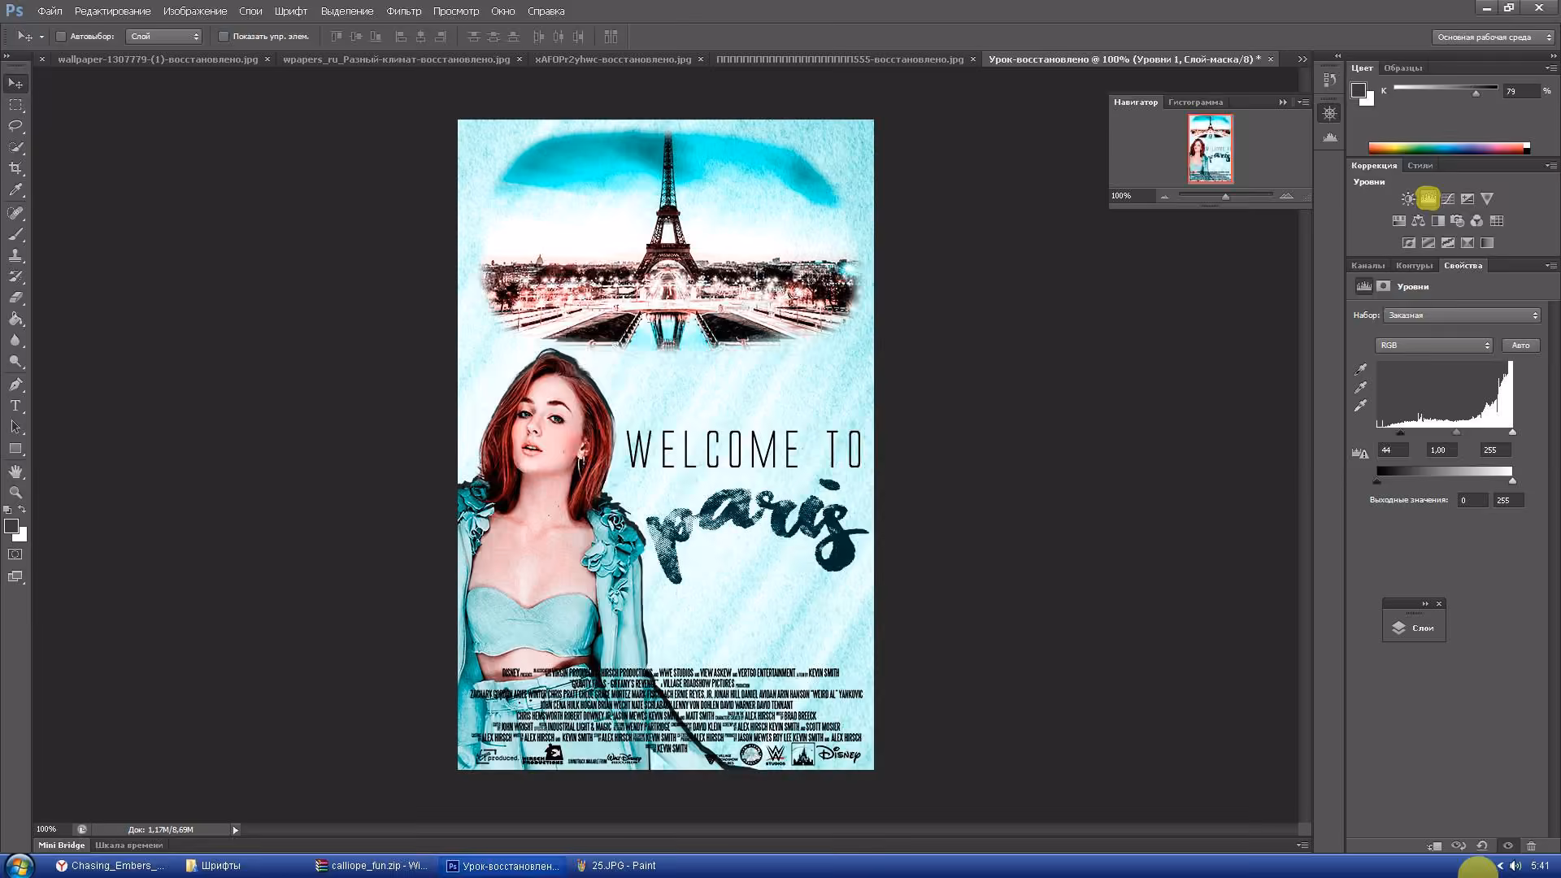Screen dimensions: 1561x878
Task: Add a Brightness/Contrast adjustment
Action: point(1408,198)
